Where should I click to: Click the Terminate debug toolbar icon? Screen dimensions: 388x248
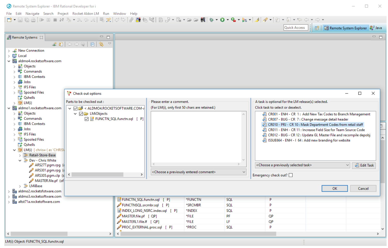[55, 20]
